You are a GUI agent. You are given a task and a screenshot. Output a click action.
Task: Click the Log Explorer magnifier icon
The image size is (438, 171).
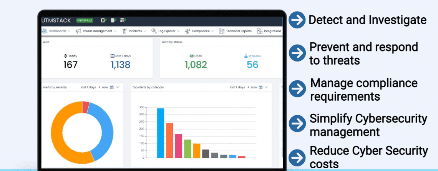click(154, 31)
